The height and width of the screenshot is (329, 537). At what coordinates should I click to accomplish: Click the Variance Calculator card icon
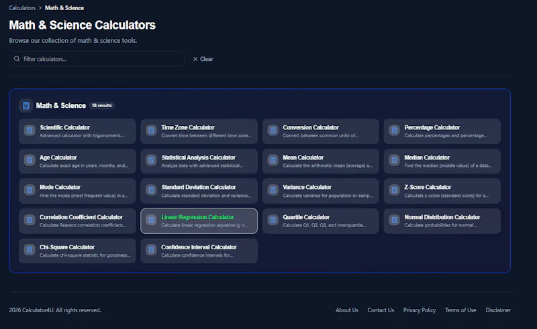click(273, 190)
